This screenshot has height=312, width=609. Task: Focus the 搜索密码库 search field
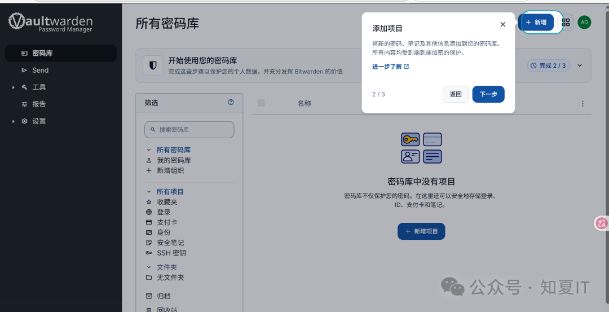coord(189,130)
